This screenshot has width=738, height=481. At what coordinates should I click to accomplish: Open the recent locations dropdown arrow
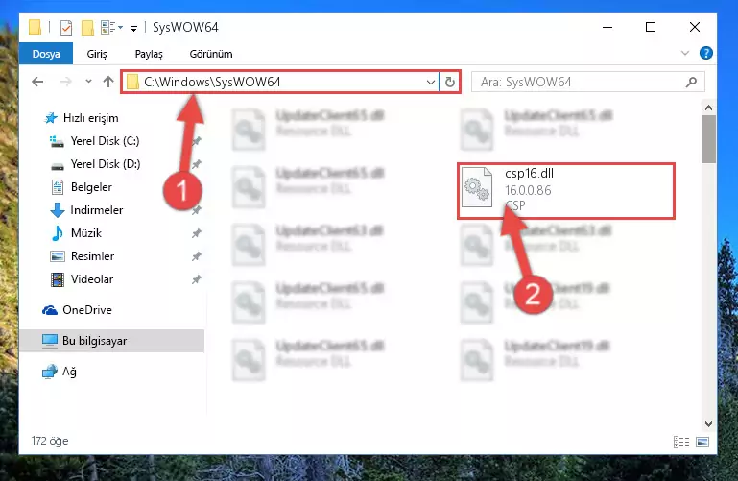88,82
